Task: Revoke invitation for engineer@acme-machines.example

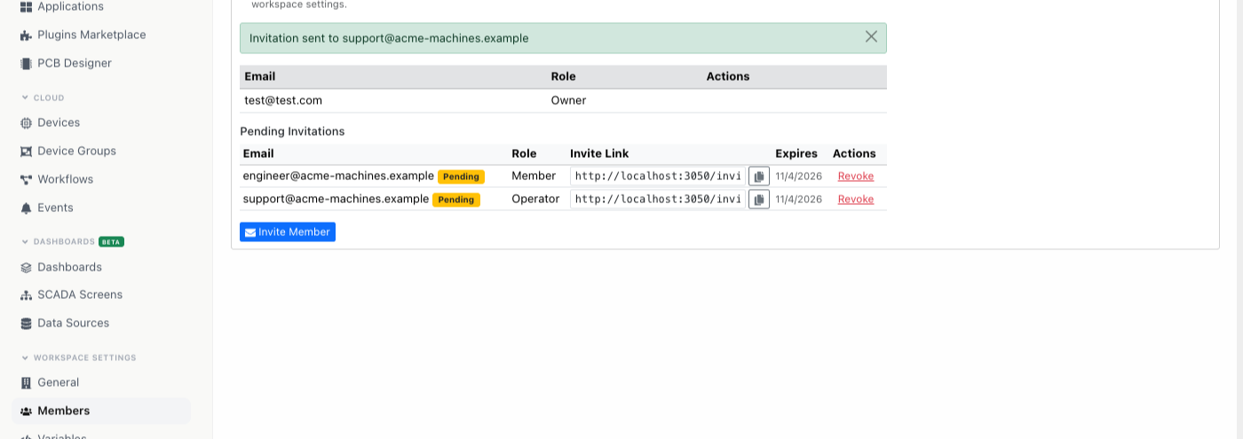Action: [856, 176]
